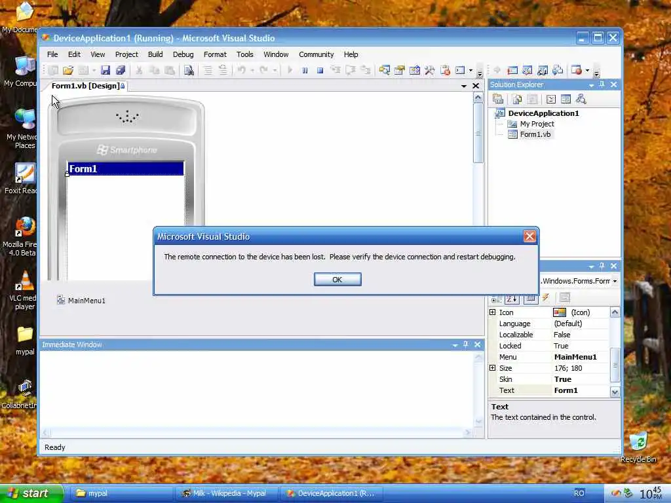Open the Properties Window toolbar icon
This screenshot has width=671, height=503.
[x=399, y=70]
